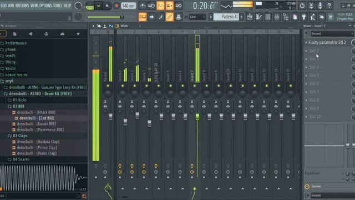Click the browser favorites star tab
This screenshot has height=200, width=355.
78,34
